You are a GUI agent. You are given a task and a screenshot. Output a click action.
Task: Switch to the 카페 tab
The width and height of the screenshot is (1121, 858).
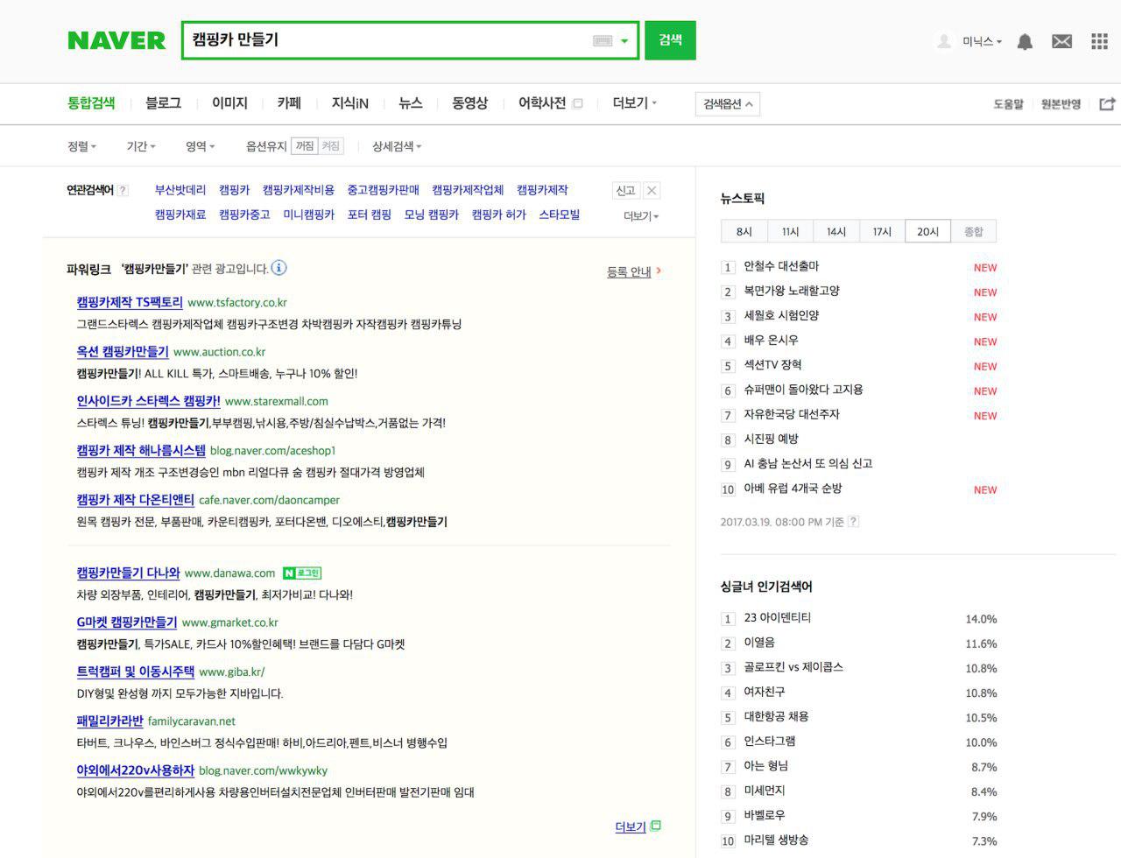(x=289, y=103)
